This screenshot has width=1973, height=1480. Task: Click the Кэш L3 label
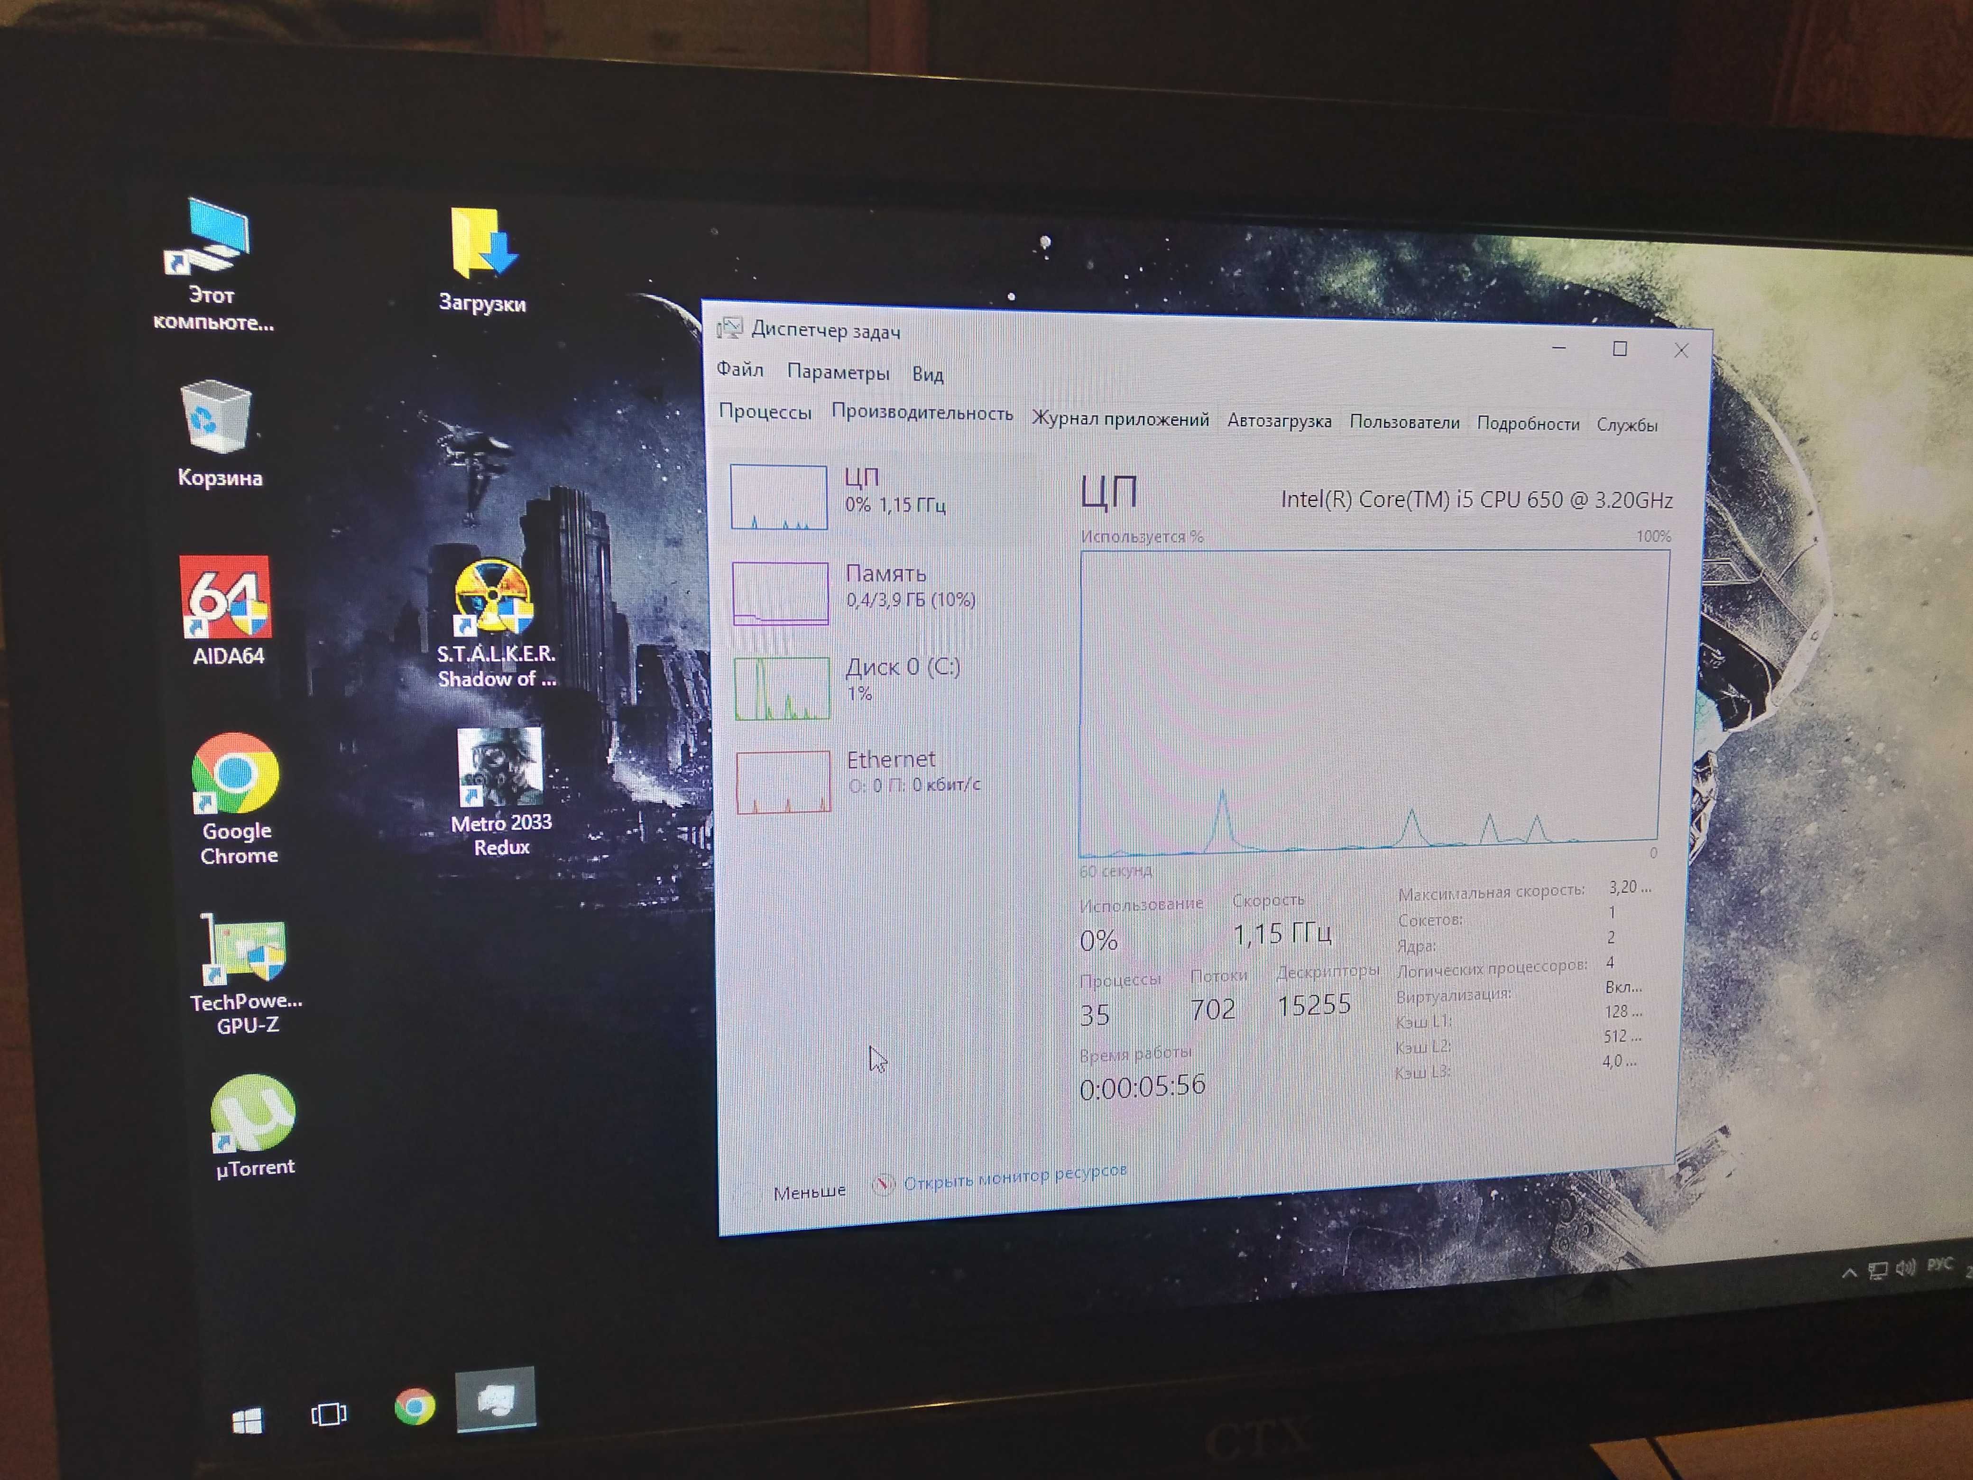1423,1072
